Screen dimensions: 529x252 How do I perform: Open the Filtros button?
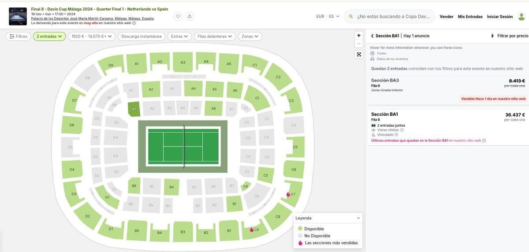click(19, 37)
